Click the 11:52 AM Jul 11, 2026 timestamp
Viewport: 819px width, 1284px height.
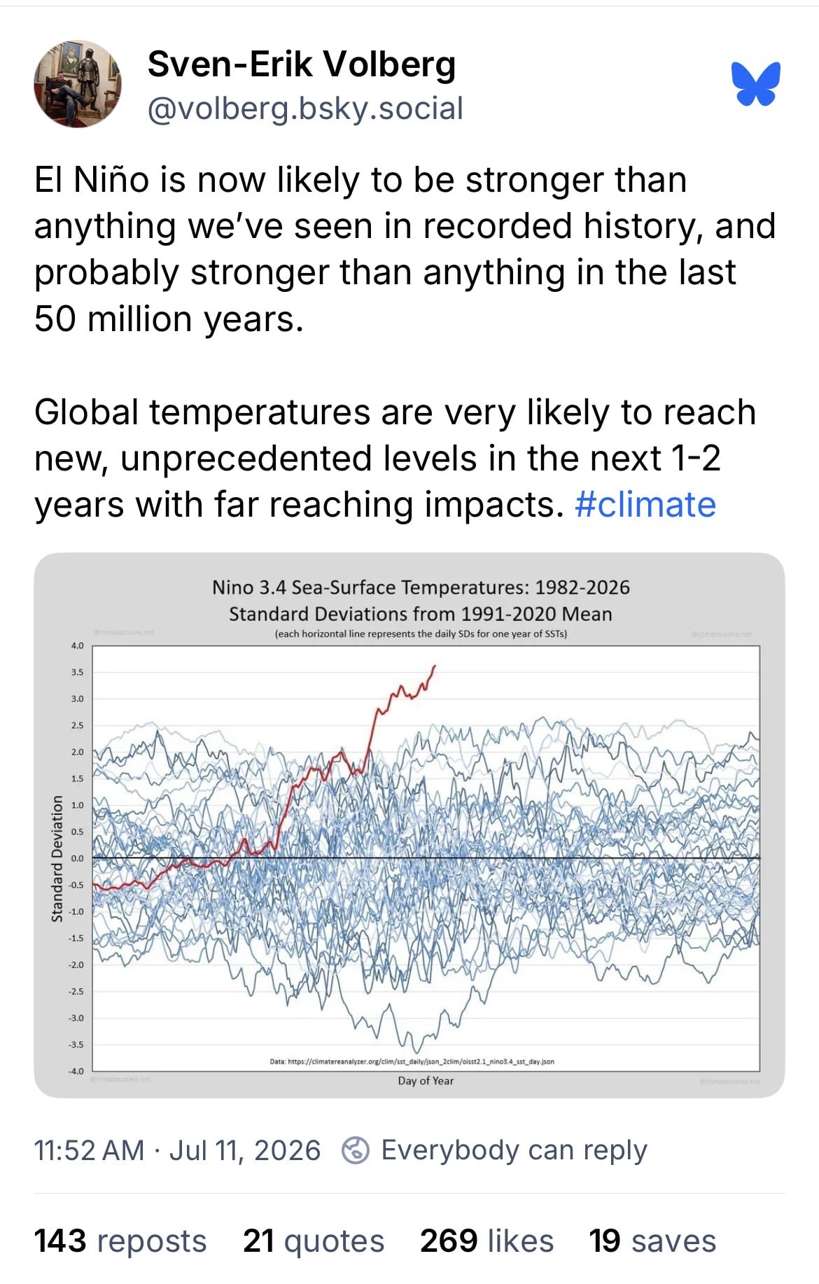tap(177, 1150)
